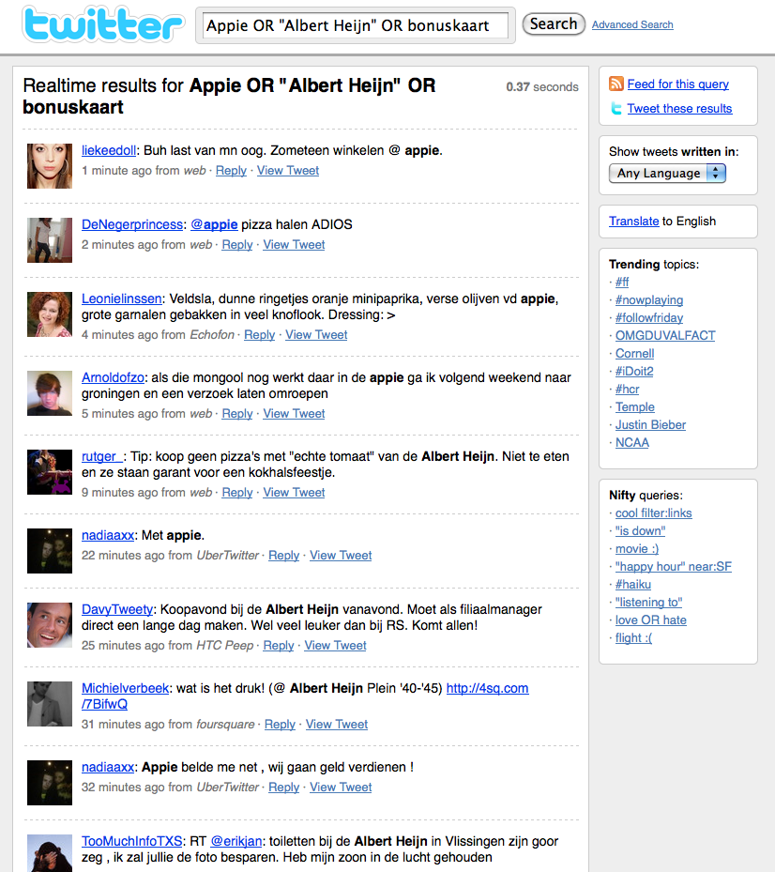Image resolution: width=775 pixels, height=872 pixels.
Task: Click DavyTweety's profile photo
Action: tap(50, 625)
